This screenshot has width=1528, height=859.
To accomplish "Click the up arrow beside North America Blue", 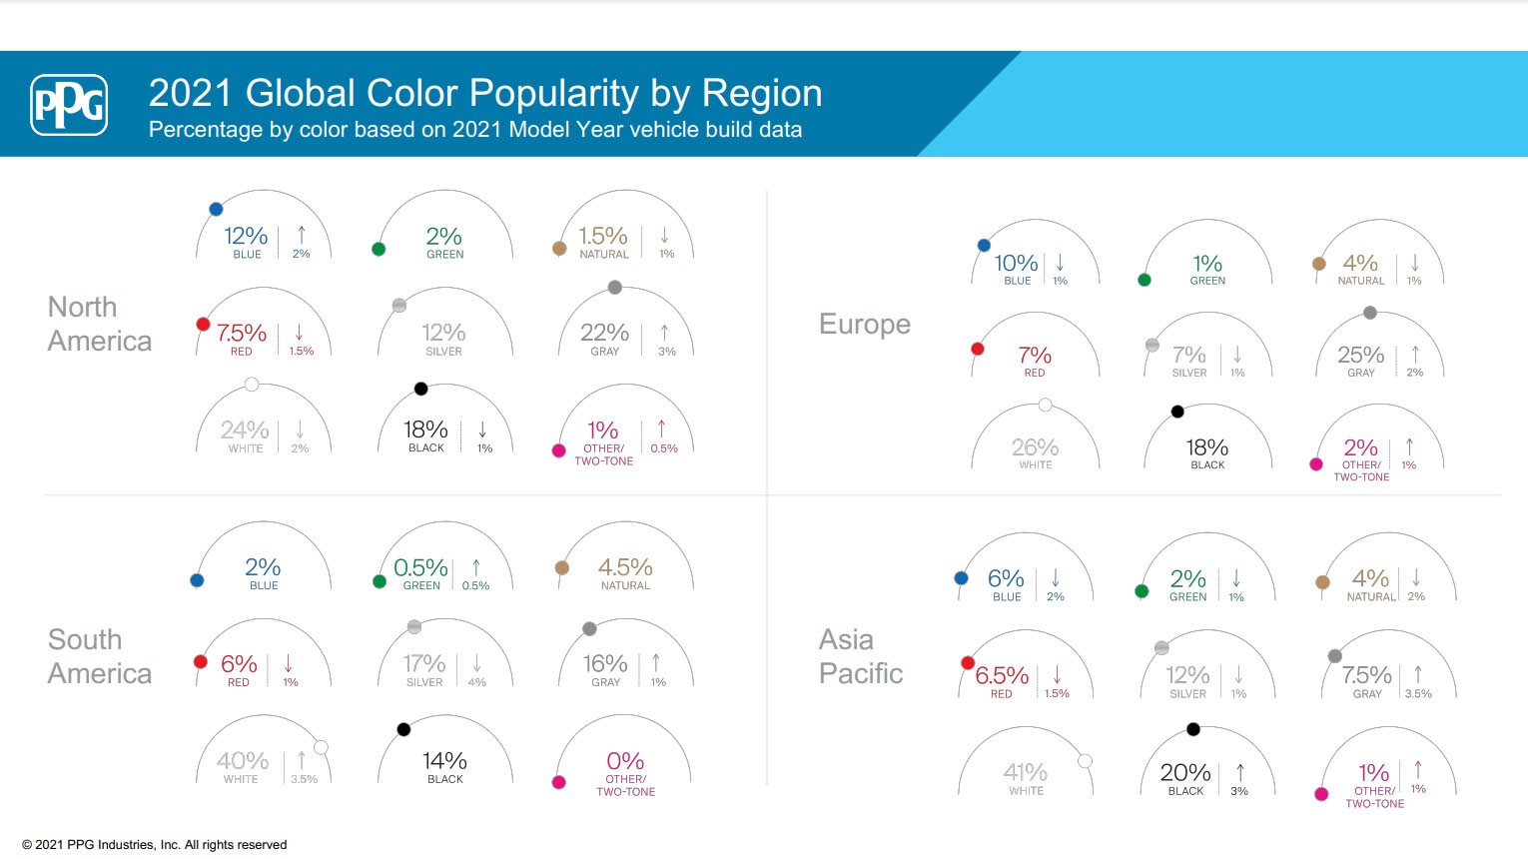I will 302,234.
